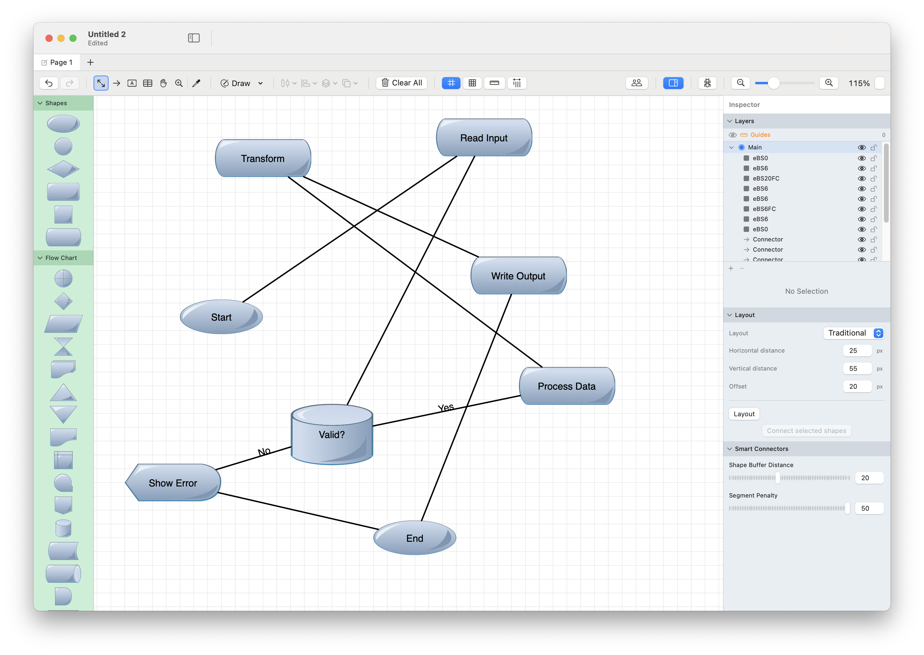The height and width of the screenshot is (655, 924).
Task: Activate the hand pan tool
Action: click(163, 83)
